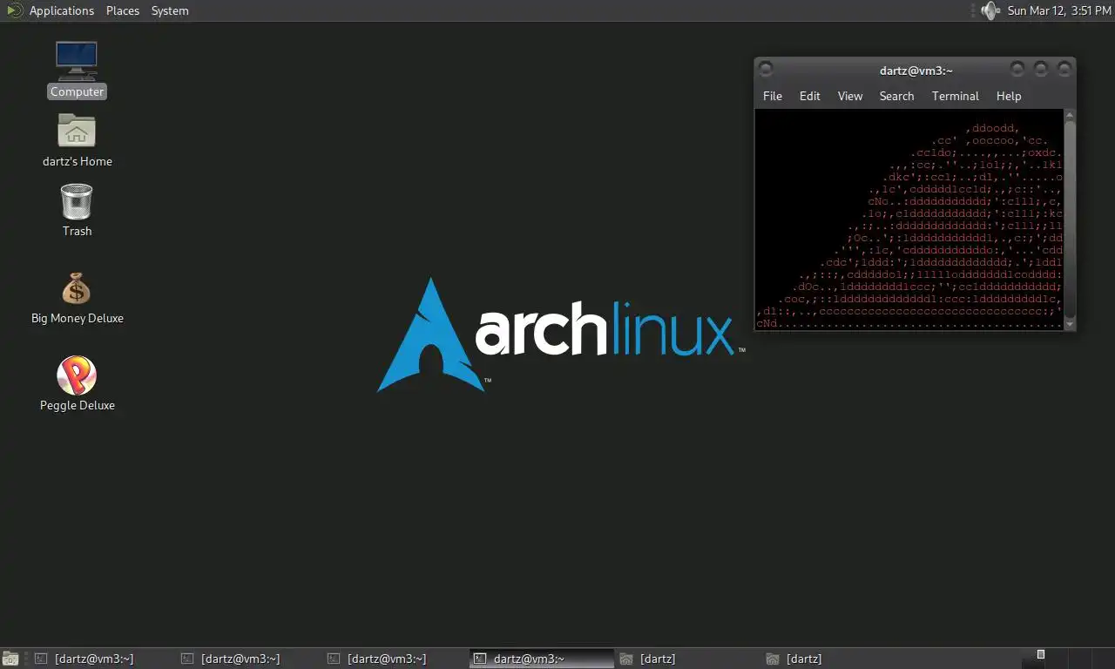This screenshot has height=669, width=1115.
Task: Restore the last [dartz] file manager taskbar entry
Action: pyautogui.click(x=834, y=659)
